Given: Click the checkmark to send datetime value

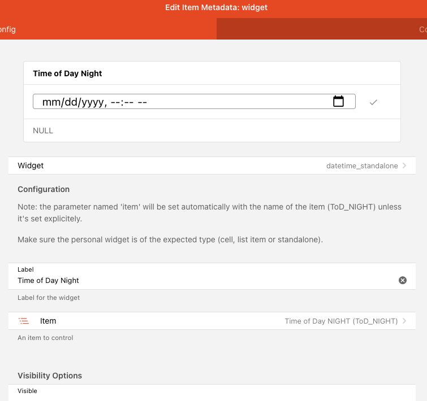Looking at the screenshot, I should click(373, 102).
